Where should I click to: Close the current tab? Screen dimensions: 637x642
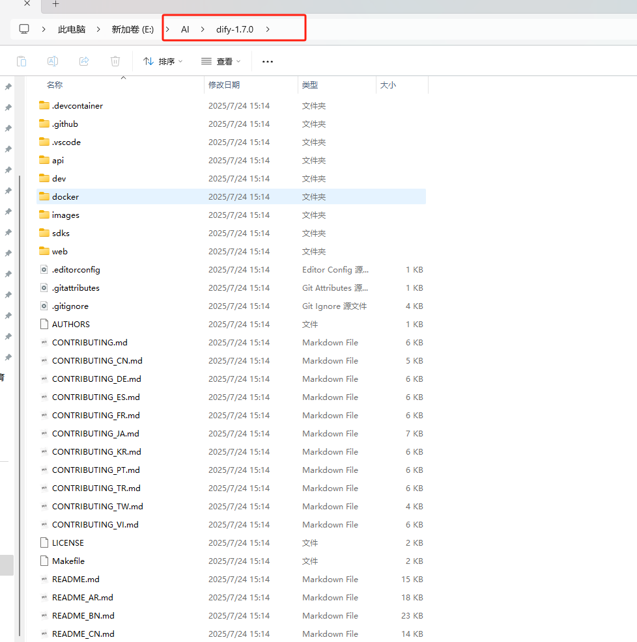coord(27,4)
